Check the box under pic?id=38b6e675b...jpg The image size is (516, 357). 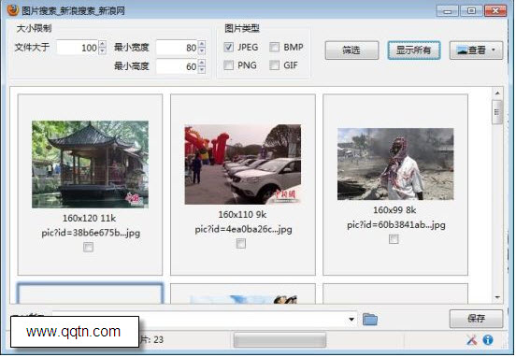[88, 247]
